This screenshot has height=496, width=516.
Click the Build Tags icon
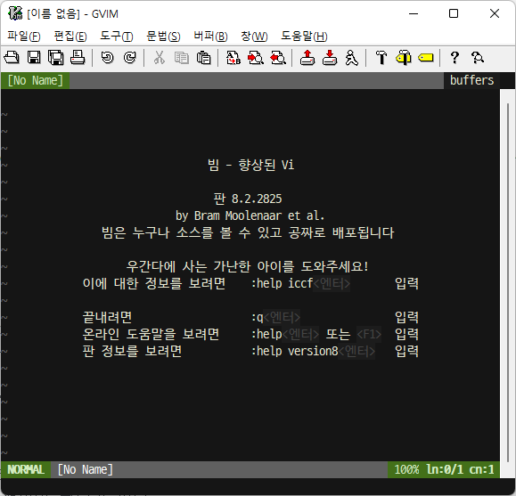tap(404, 58)
